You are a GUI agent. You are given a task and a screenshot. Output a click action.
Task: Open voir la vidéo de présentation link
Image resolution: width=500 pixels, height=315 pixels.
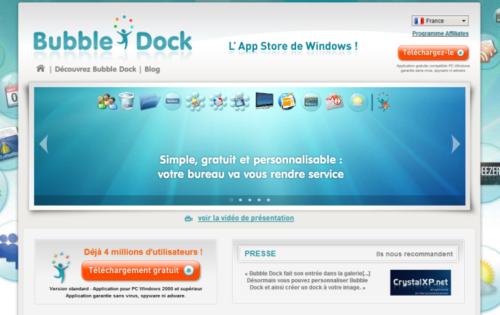tap(246, 218)
